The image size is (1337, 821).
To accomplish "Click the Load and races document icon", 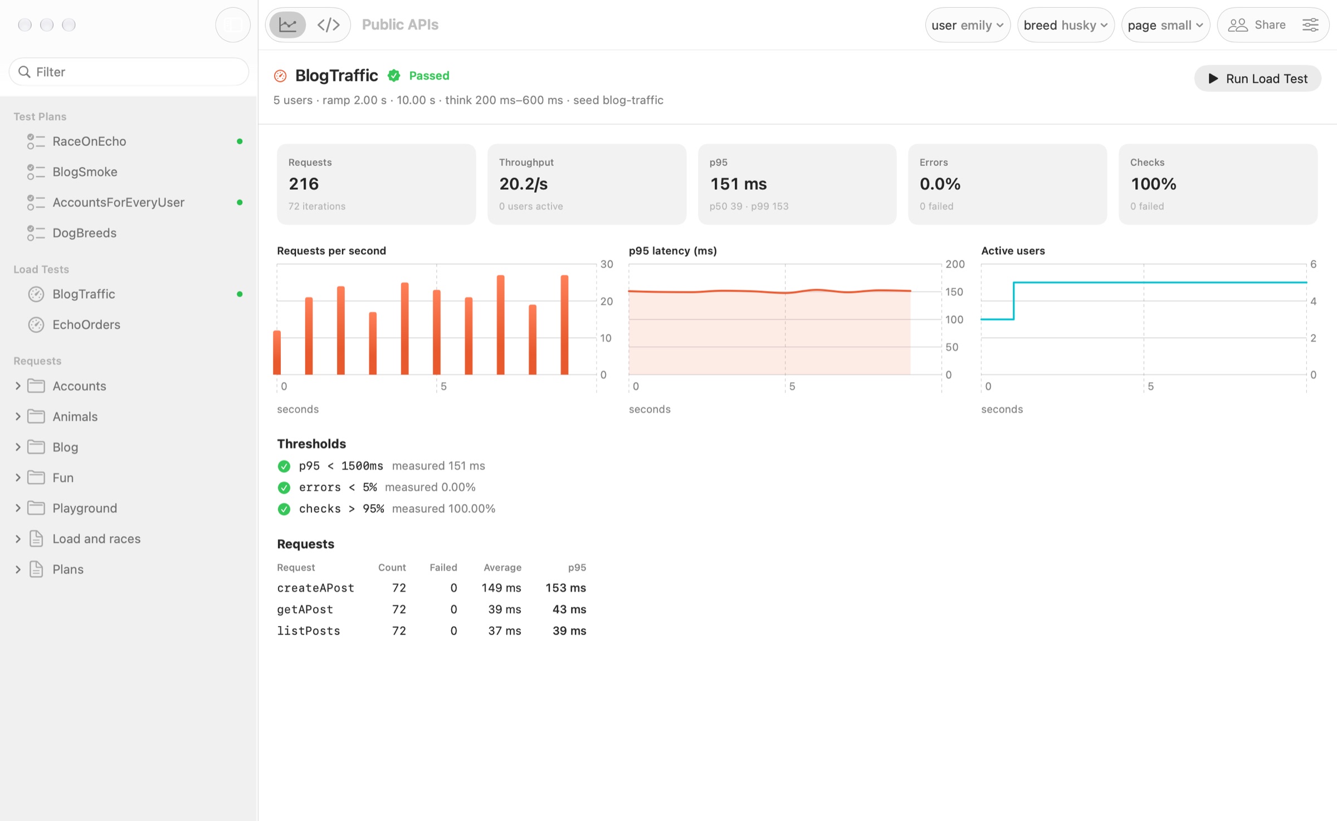I will (x=36, y=539).
